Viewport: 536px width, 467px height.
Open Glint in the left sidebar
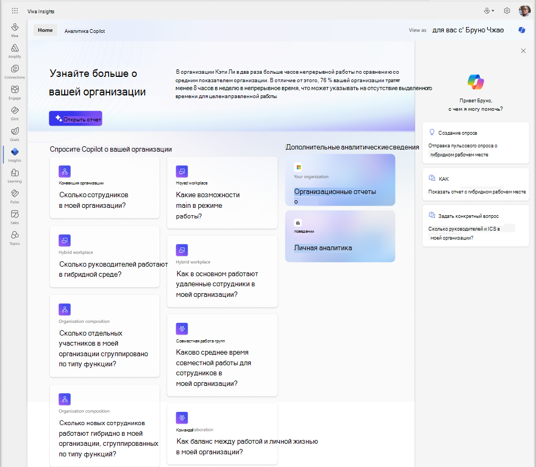[15, 113]
